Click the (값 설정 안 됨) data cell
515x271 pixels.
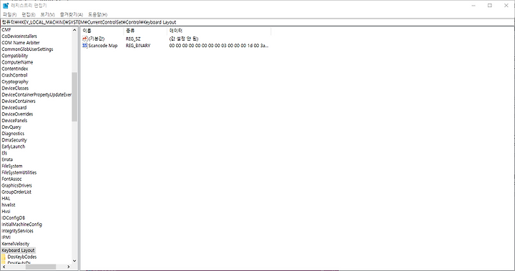184,39
